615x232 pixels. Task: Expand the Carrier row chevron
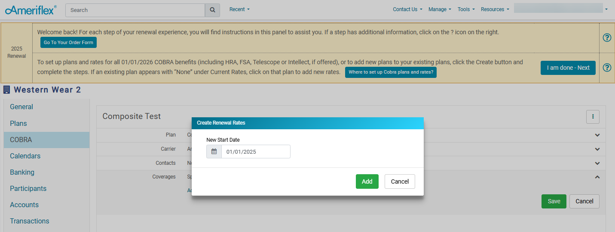pos(597,149)
